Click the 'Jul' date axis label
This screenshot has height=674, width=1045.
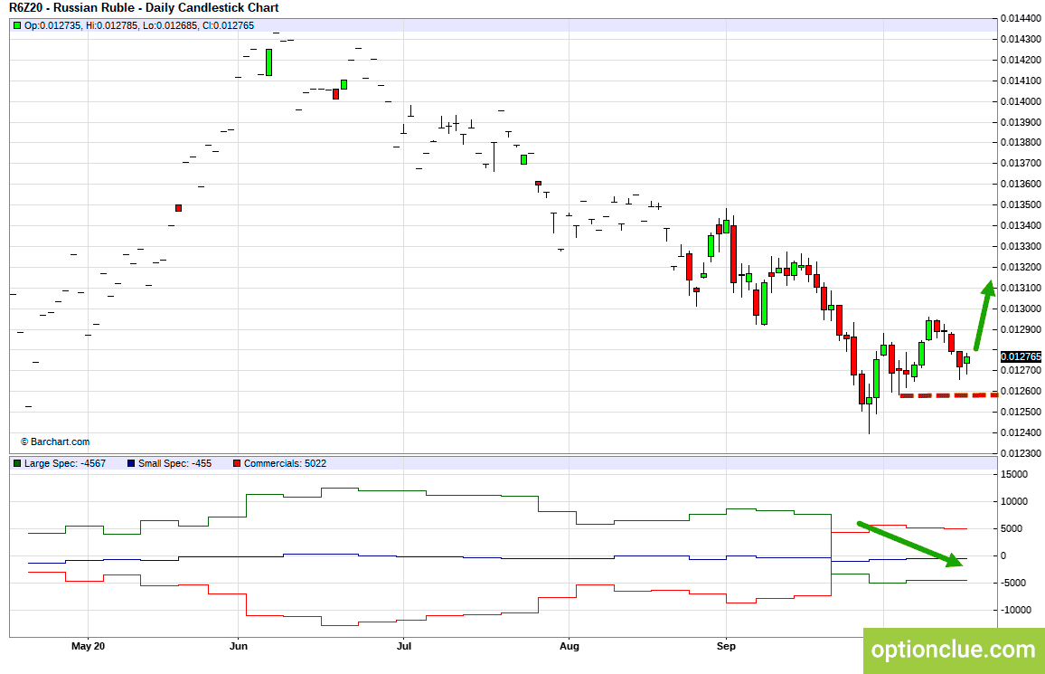click(x=403, y=646)
